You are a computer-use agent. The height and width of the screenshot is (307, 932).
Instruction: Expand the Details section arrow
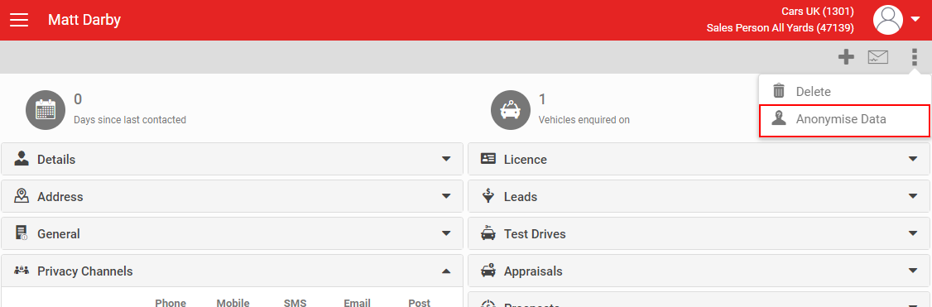pos(446,159)
